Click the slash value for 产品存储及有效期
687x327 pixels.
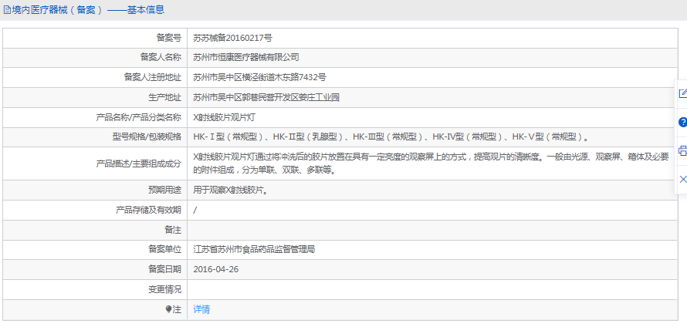pos(195,210)
